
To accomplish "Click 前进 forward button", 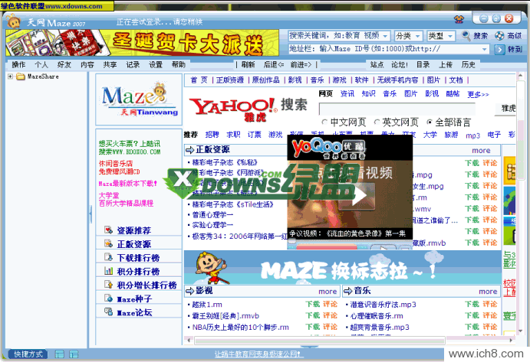I will point(301,64).
